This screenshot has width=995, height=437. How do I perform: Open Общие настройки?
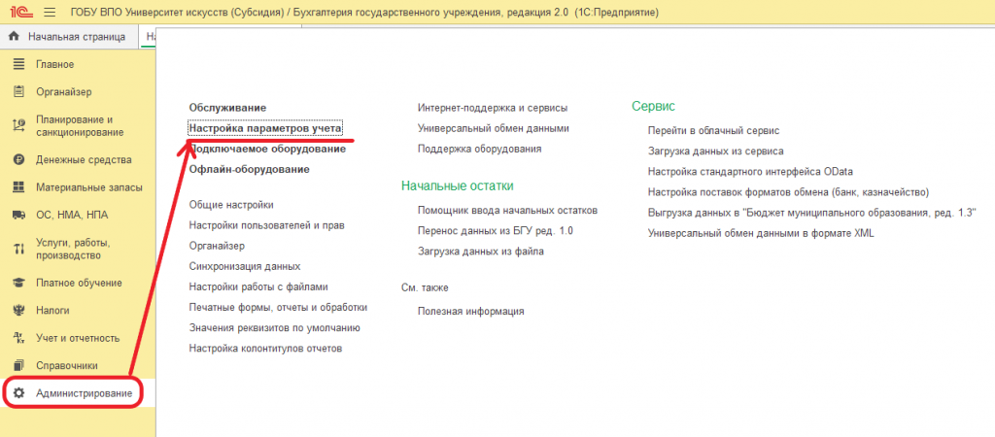(231, 205)
